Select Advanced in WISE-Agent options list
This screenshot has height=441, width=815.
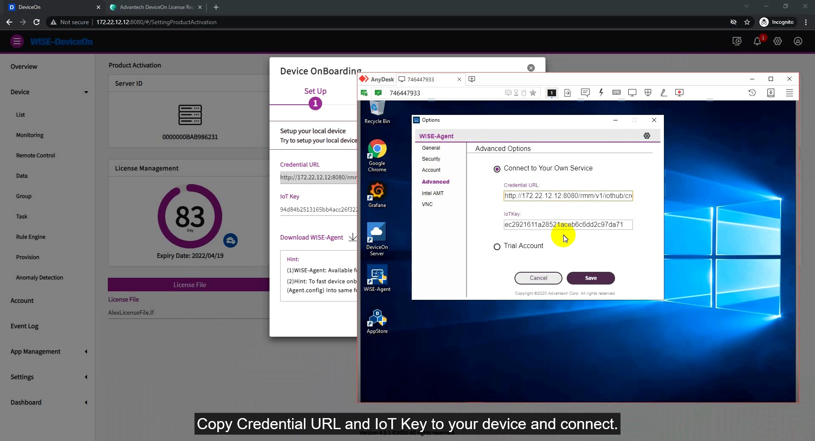point(436,181)
